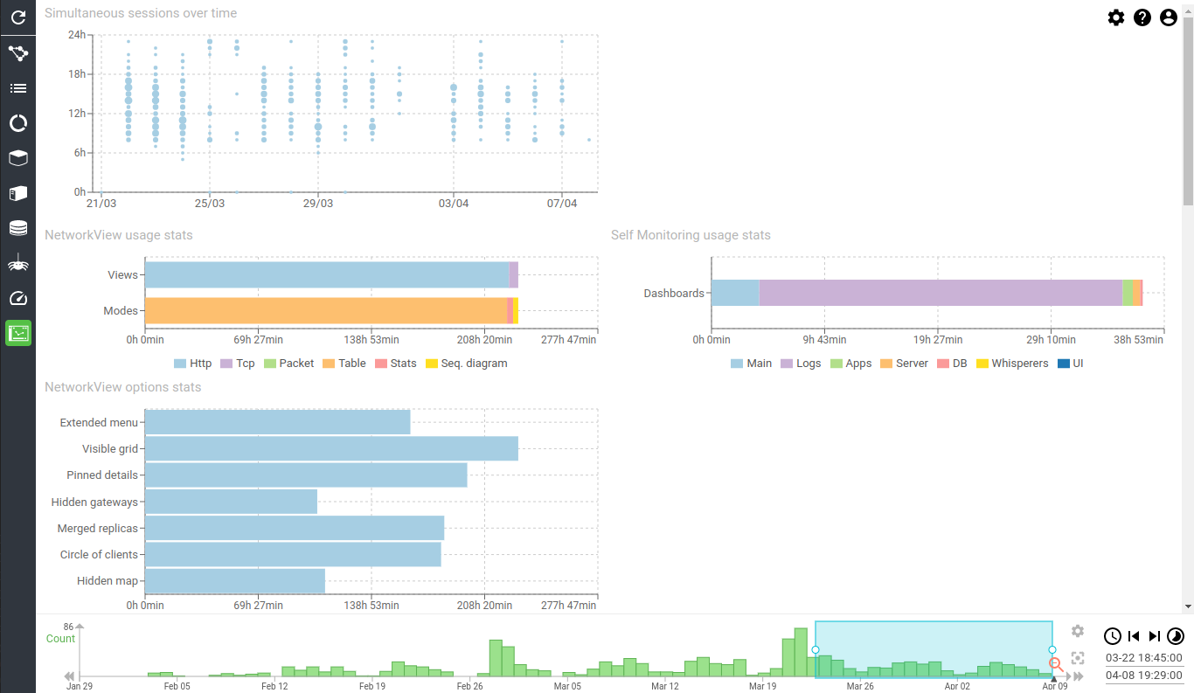Screen dimensions: 1194x693
Task: Open the gauge speedometer sidebar icon
Action: point(17,298)
